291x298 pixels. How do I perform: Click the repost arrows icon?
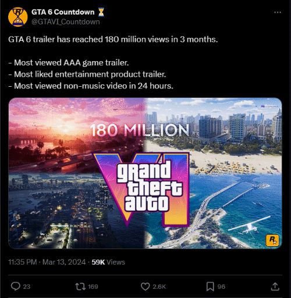pos(80,286)
